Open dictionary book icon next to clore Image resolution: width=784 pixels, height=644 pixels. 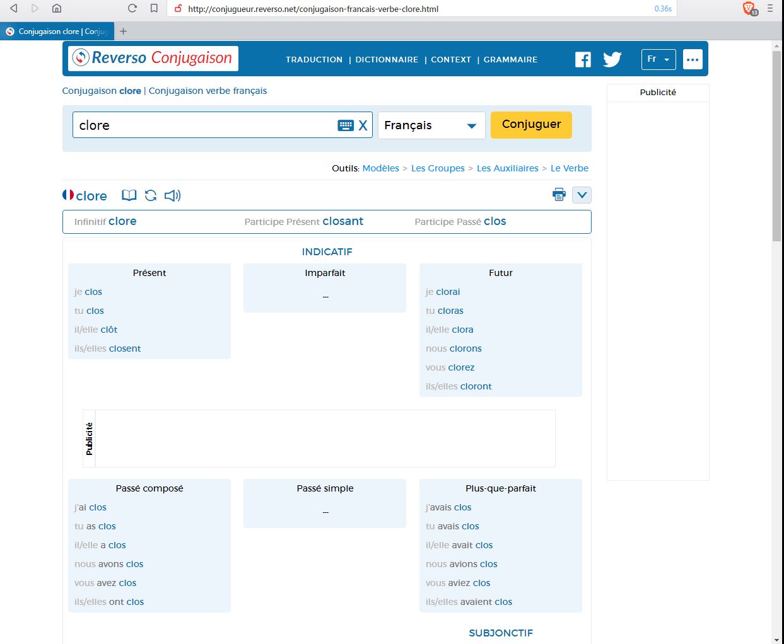129,195
